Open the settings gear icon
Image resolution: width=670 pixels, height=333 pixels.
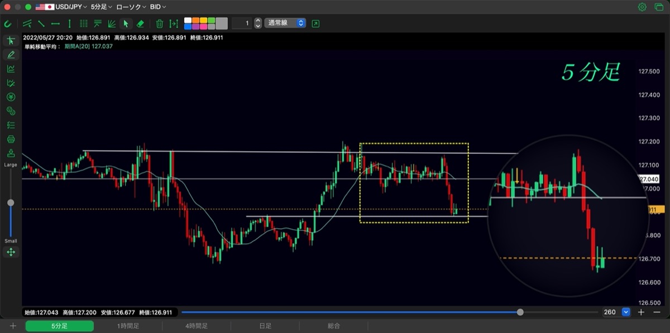642,7
